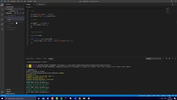177x100 pixels.
Task: Click the New File icon in SMSENDER header
Action: (15, 13)
